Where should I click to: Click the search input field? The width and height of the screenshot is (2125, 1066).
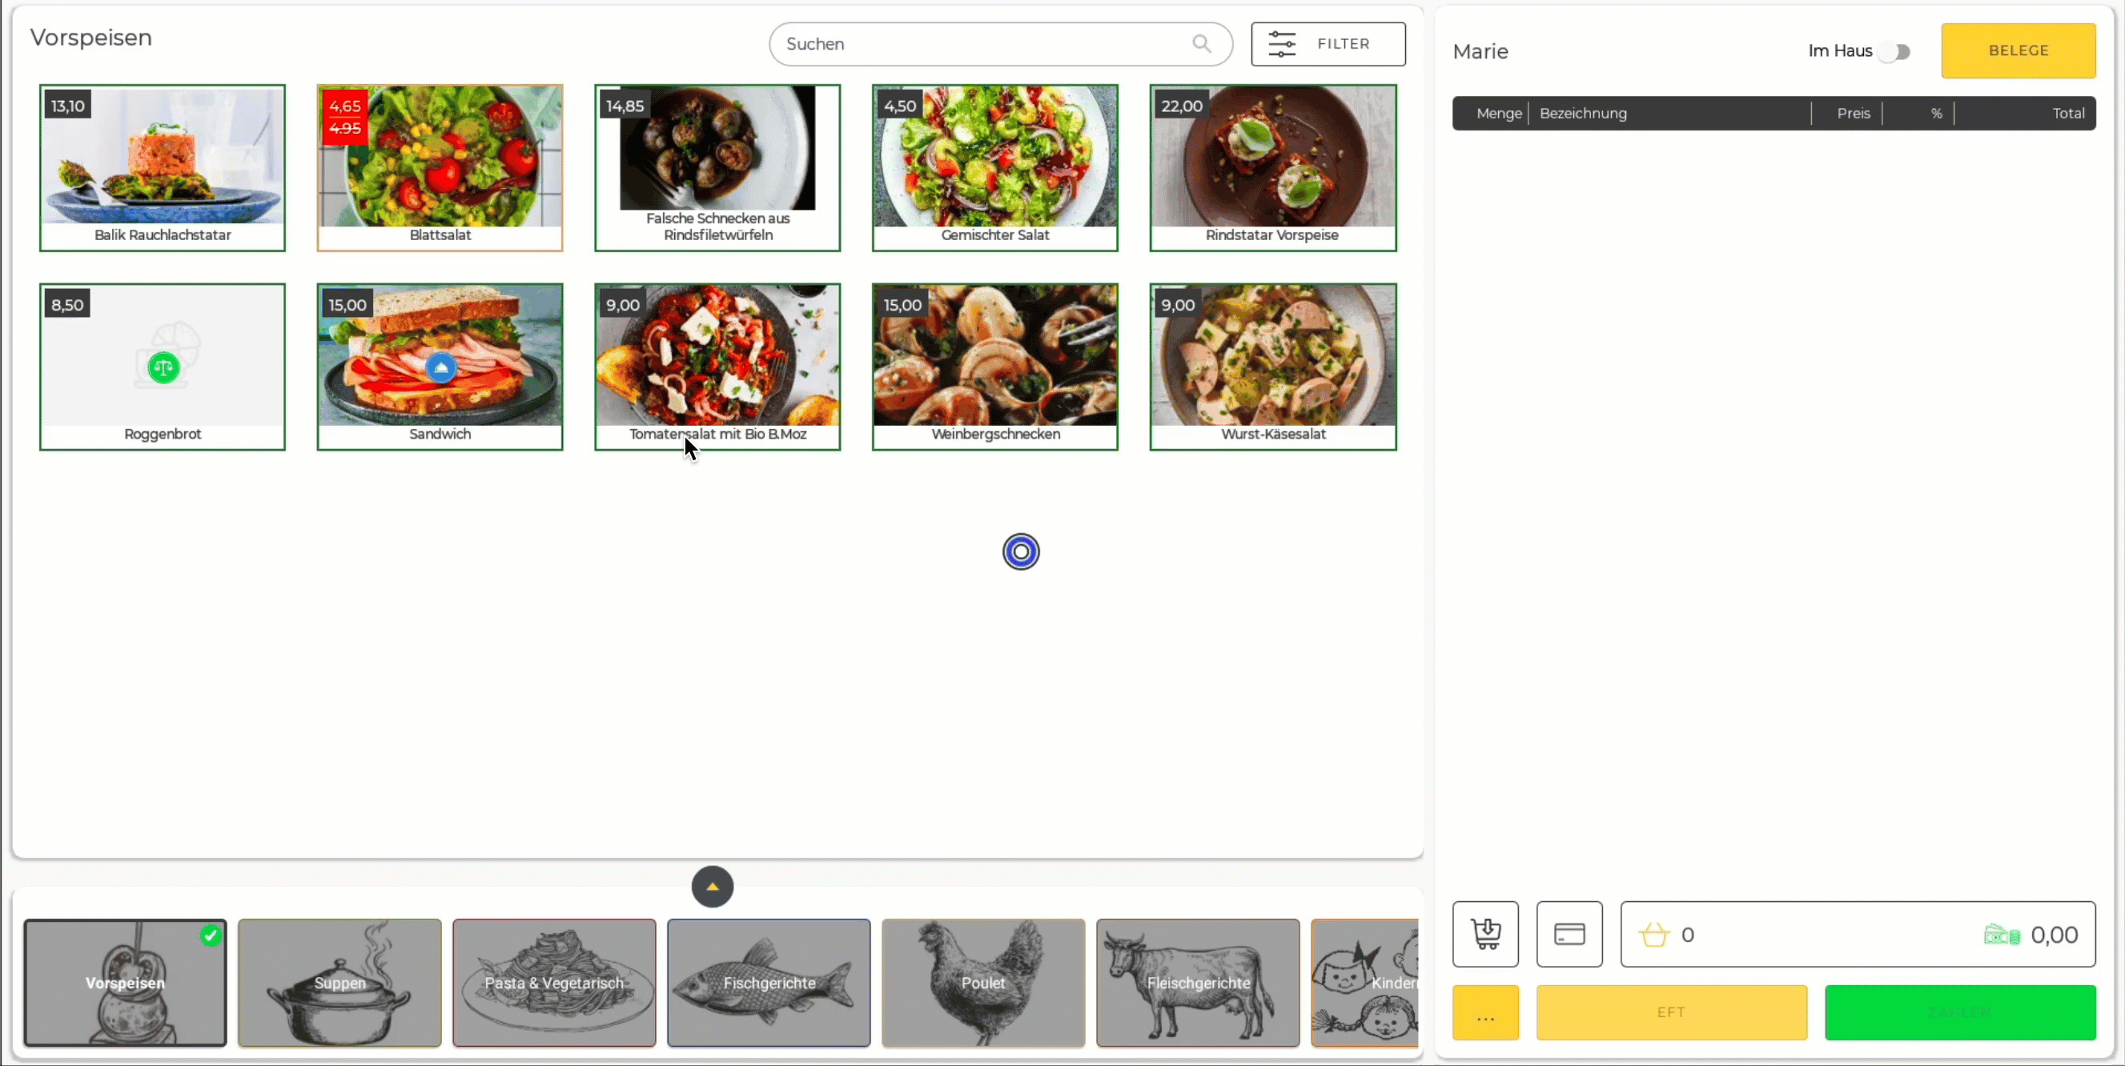999,43
